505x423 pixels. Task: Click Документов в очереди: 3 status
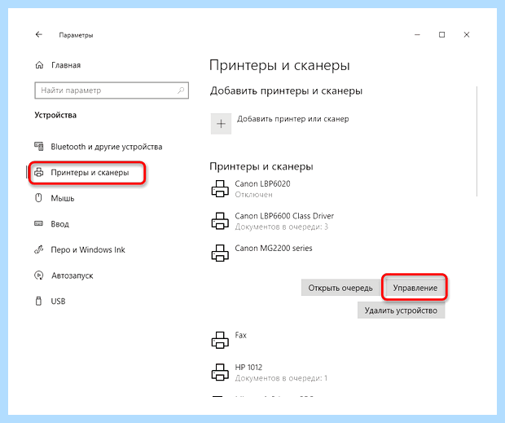(282, 227)
